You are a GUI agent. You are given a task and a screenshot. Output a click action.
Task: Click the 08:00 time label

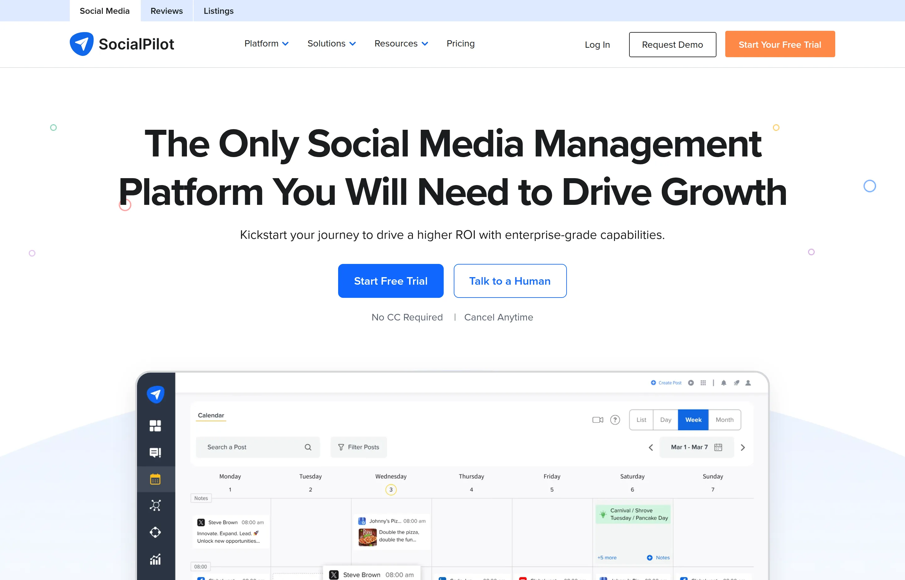200,566
